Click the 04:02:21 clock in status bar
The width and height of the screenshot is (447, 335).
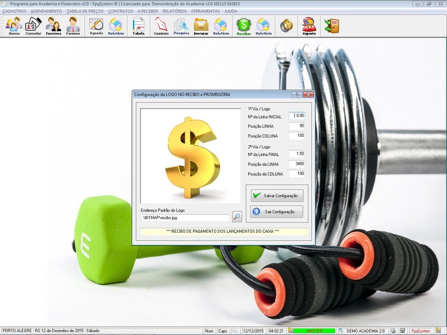tap(276, 331)
